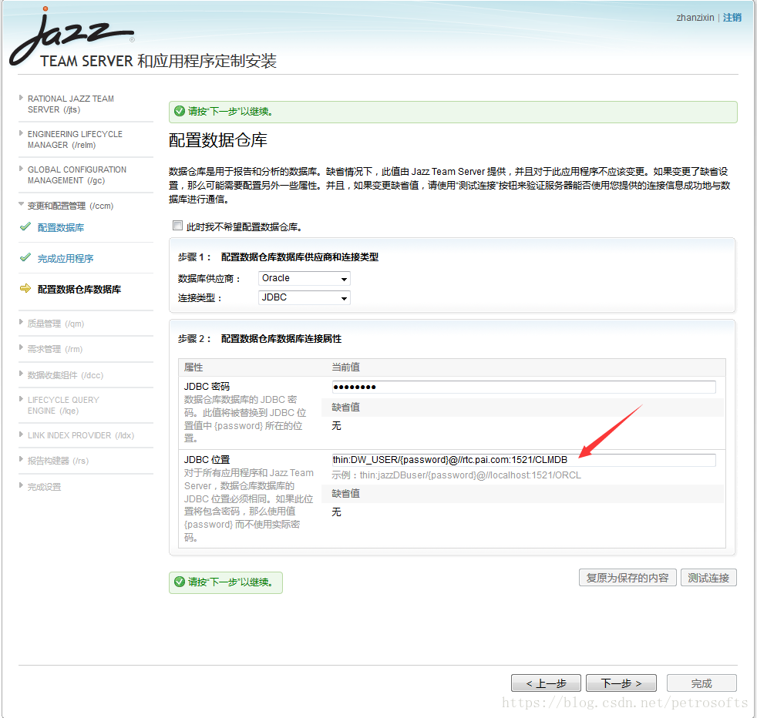757x718 pixels.
Task: Click into the JDBC 位置 field
Action: (524, 460)
